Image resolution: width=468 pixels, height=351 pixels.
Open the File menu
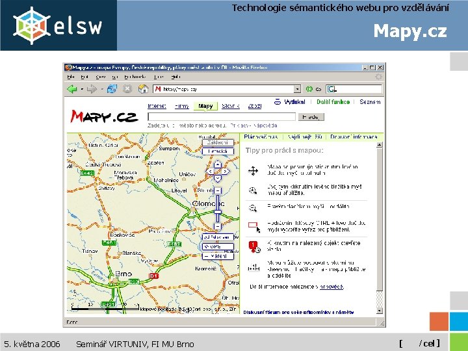(71, 77)
